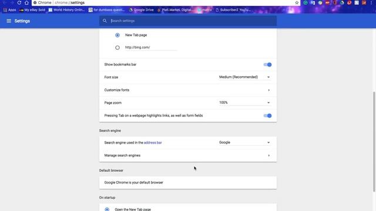Open the Font size dropdown
This screenshot has width=376, height=211.
point(244,77)
